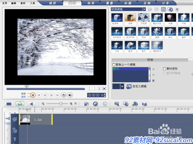Tick the 显示网格线 checkbox

[x=164, y=73]
